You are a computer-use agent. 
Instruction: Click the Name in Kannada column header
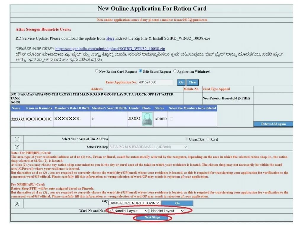[x=39, y=108]
